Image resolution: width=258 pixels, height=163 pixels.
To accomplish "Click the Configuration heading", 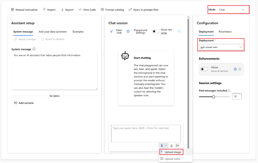I will (x=207, y=23).
